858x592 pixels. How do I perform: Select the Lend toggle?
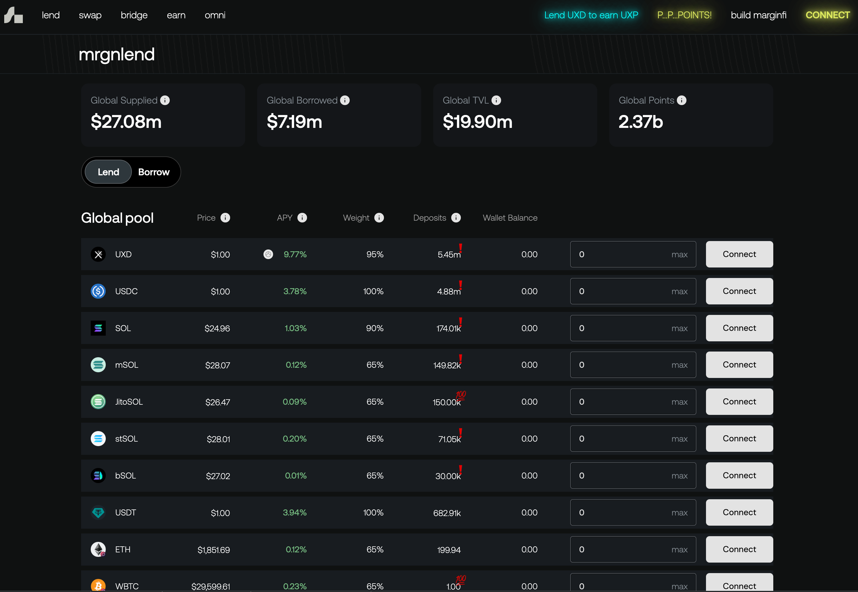coord(108,172)
